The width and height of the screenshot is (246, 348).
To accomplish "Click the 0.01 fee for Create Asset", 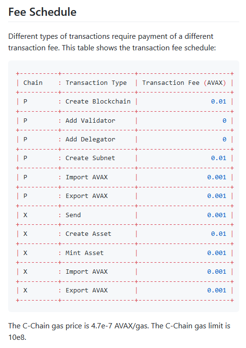I will 219,234.
